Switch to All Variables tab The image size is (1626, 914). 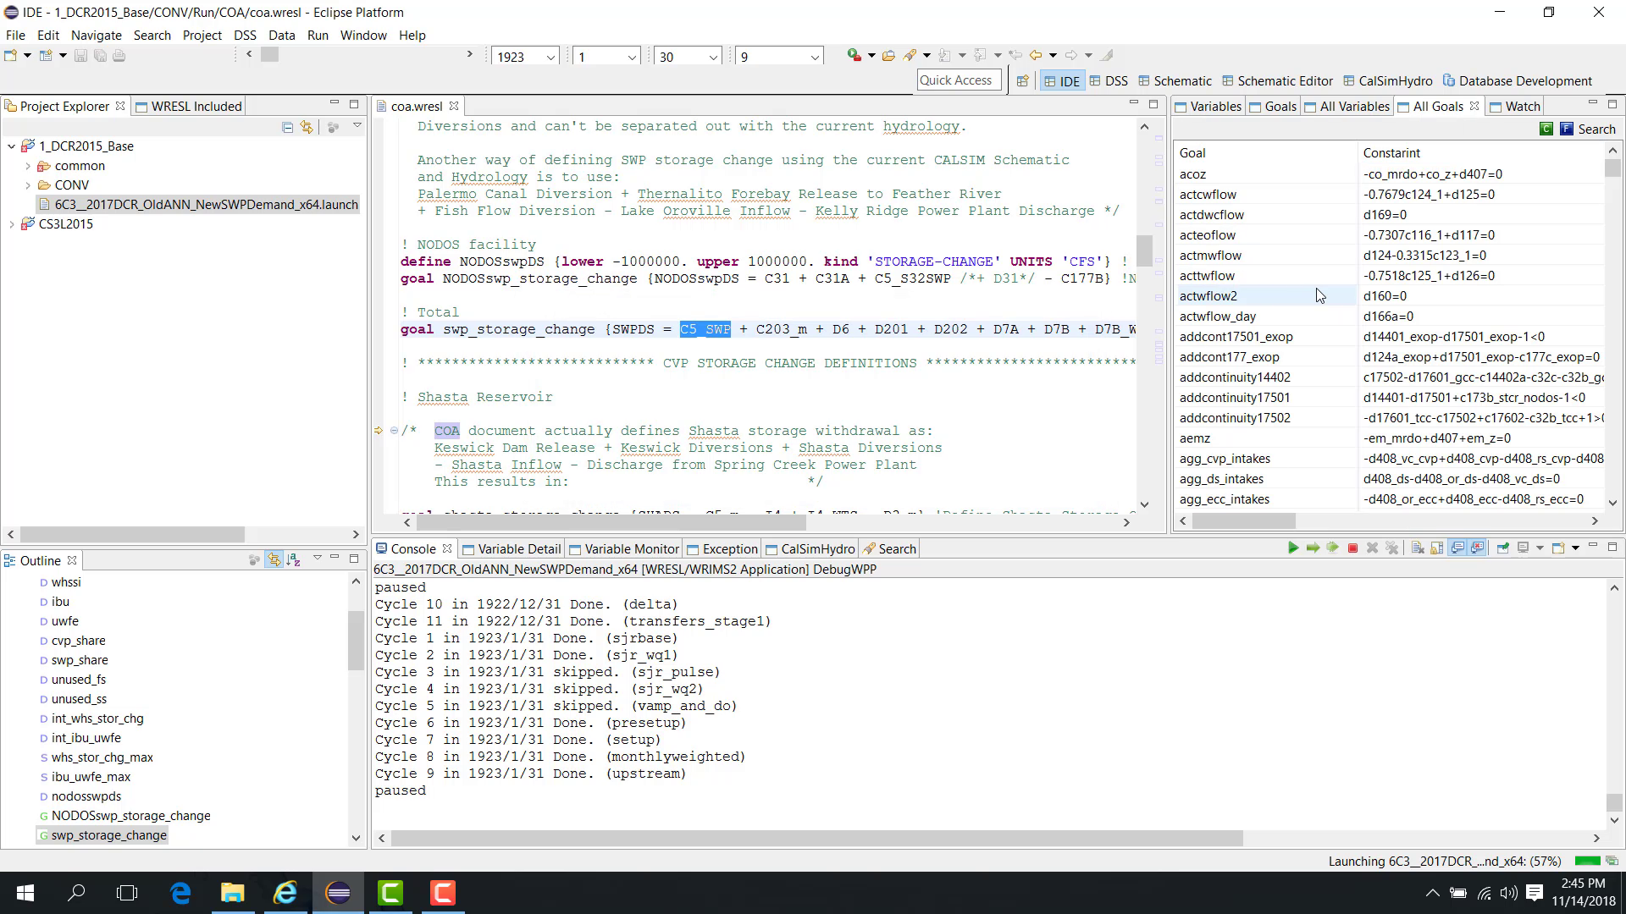coord(1347,106)
